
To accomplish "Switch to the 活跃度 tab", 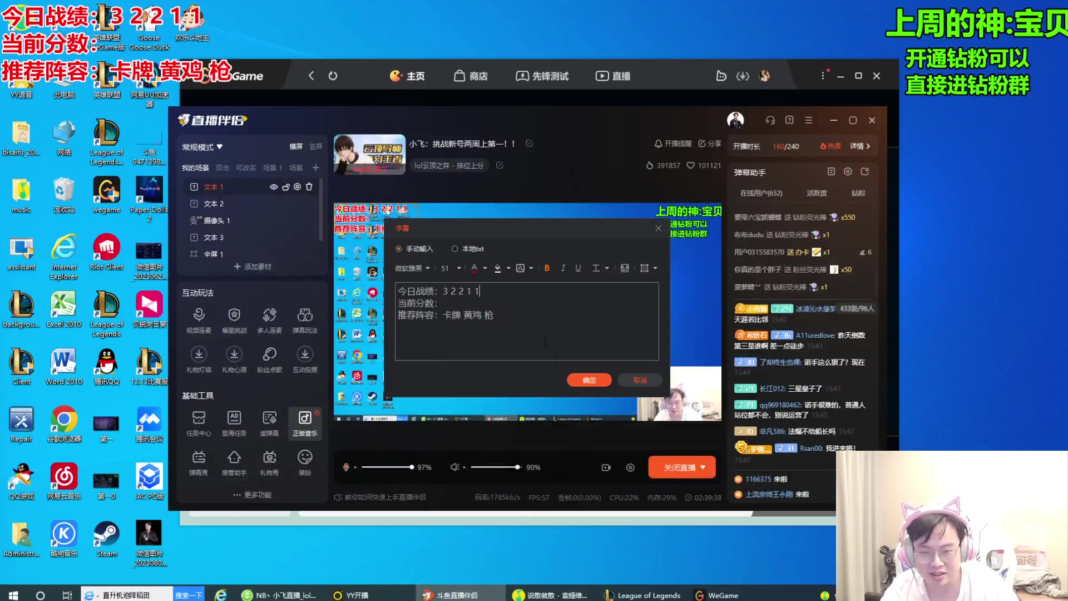I will pyautogui.click(x=817, y=193).
